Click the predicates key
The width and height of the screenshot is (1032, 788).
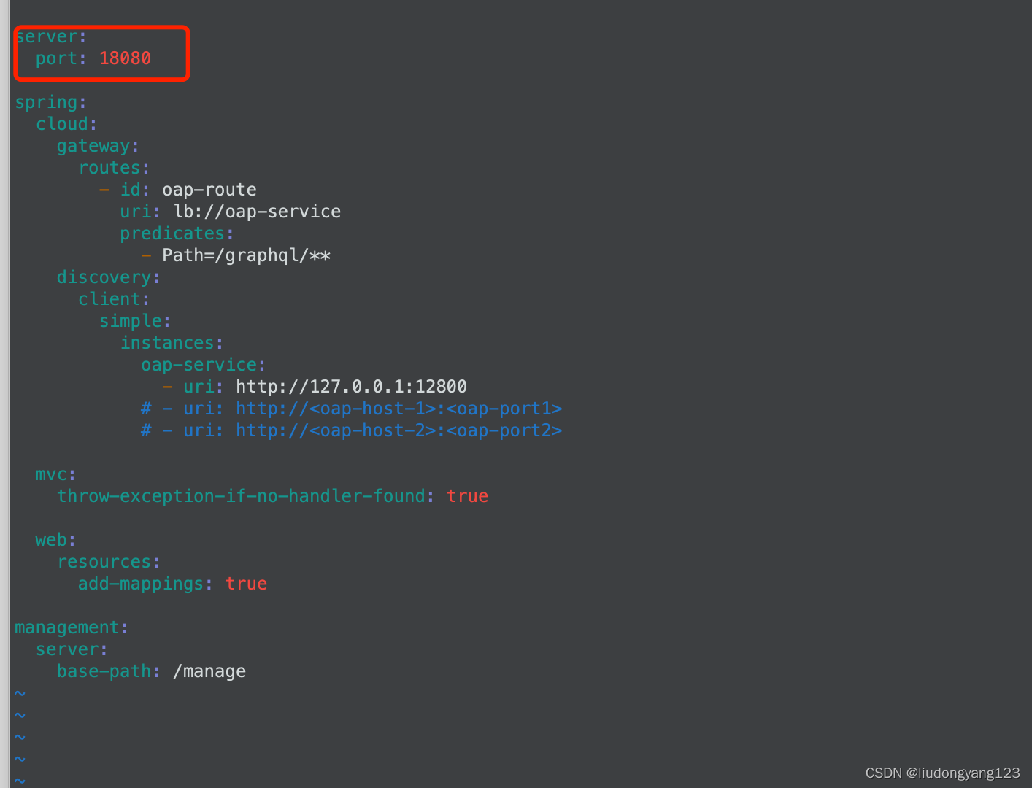(x=173, y=233)
